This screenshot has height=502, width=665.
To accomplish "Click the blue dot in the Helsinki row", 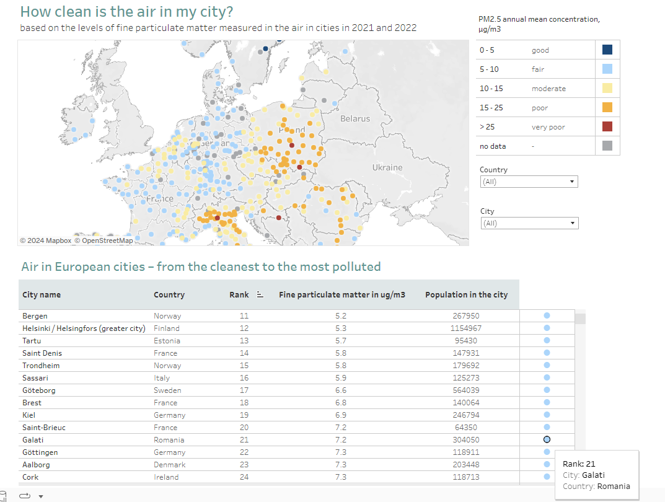I will pyautogui.click(x=547, y=328).
